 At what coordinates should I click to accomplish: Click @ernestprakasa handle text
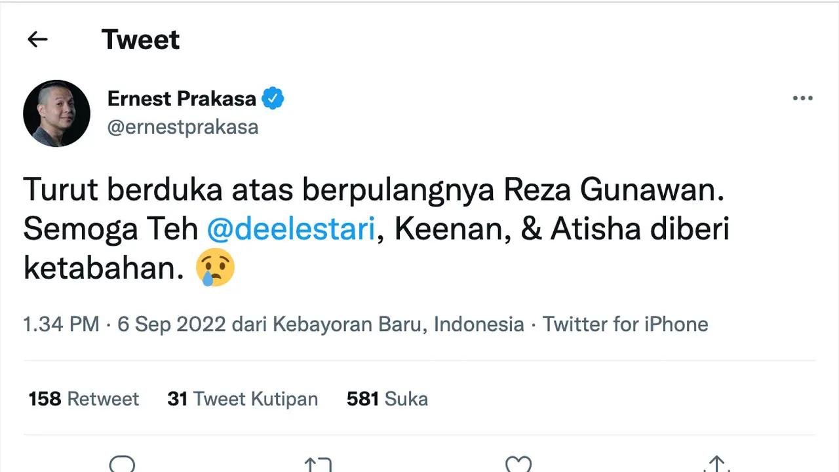(x=183, y=127)
